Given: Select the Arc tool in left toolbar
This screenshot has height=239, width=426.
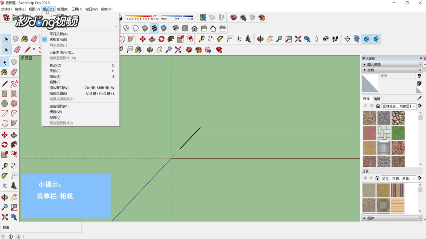Looking at the screenshot, I should [5, 113].
